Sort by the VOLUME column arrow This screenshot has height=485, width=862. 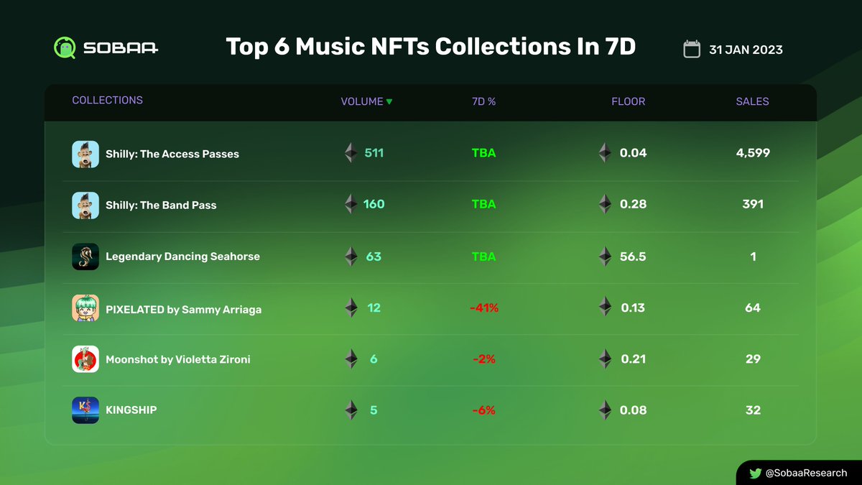point(389,102)
